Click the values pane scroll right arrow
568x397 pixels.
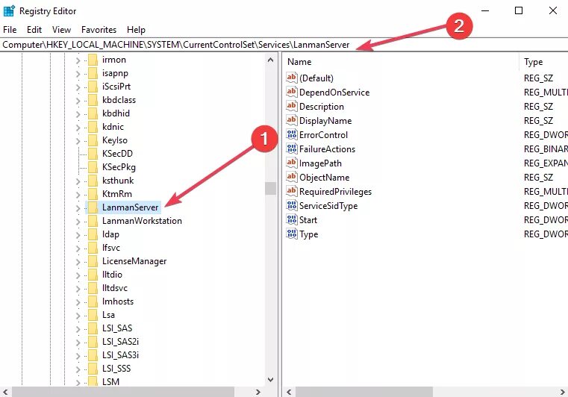click(563, 392)
